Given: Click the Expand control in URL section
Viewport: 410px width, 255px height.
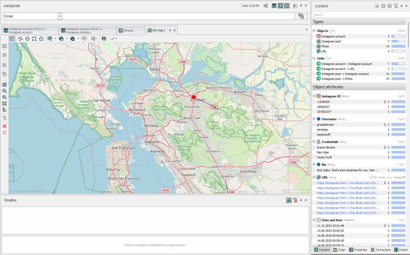Looking at the screenshot, I should click(399, 177).
